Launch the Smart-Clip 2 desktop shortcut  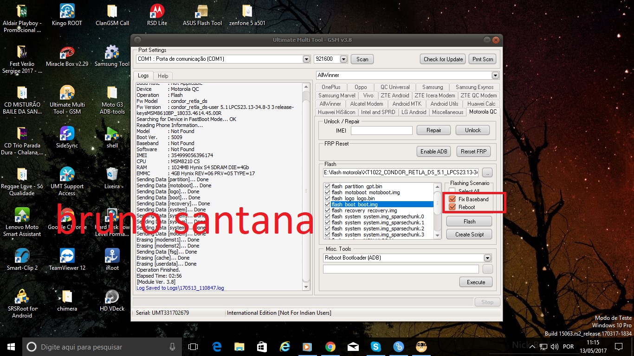click(22, 260)
